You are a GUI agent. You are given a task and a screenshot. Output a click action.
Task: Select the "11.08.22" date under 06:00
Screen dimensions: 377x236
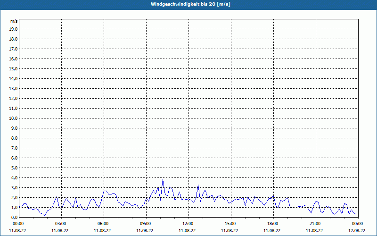click(102, 230)
